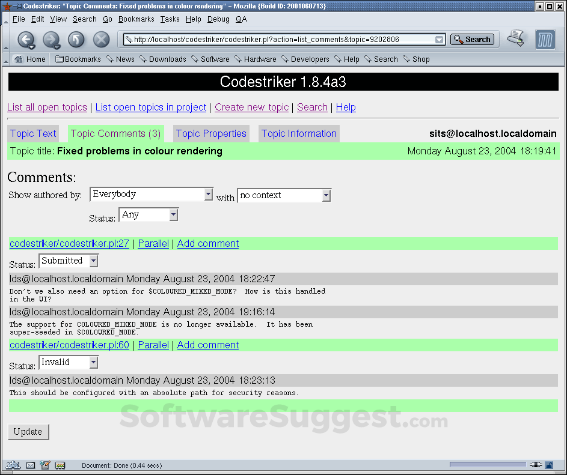This screenshot has height=475, width=567.
Task: Click the Reload page icon
Action: [76, 39]
